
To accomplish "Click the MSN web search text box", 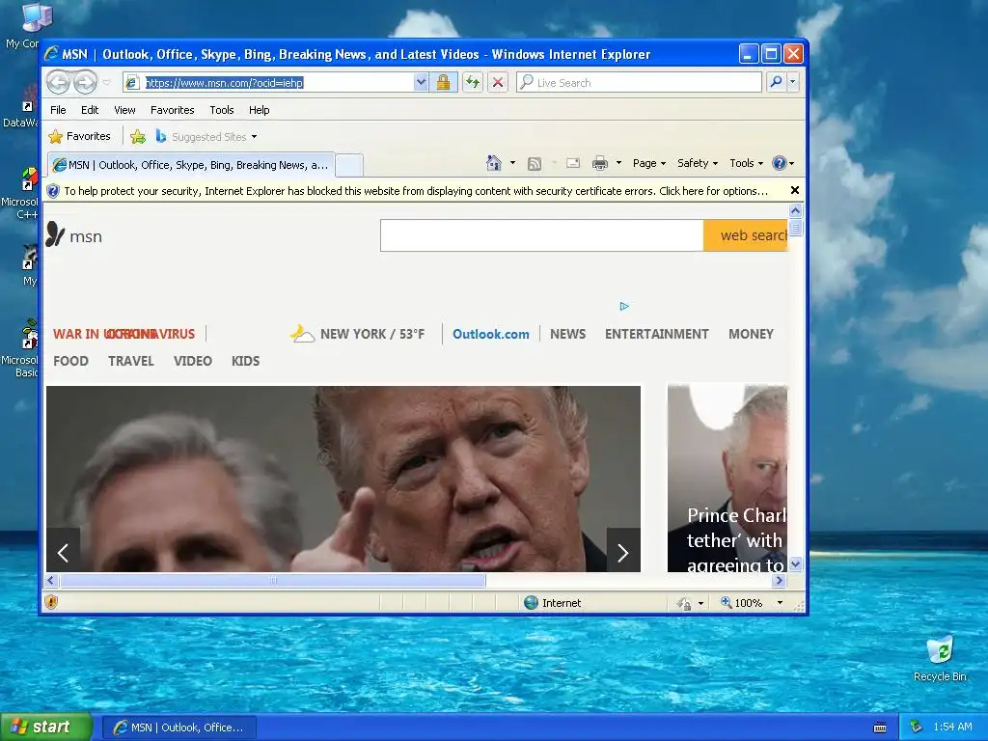I will pyautogui.click(x=542, y=235).
